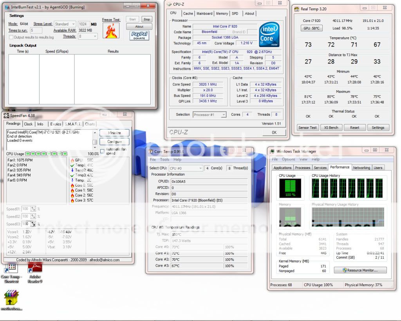
Task: Click the Reset button in Real Temp
Action: point(354,127)
